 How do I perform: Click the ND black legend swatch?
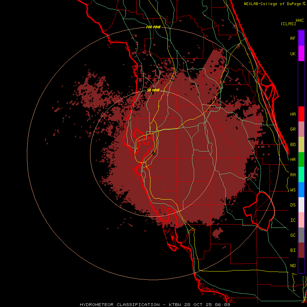(301, 265)
